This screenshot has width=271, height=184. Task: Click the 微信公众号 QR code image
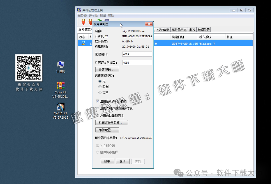pos(29,68)
